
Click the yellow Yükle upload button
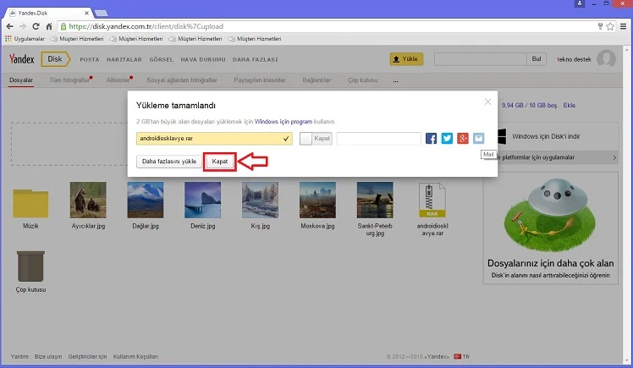(406, 59)
